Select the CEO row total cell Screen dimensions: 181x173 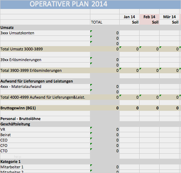(x=105, y=140)
